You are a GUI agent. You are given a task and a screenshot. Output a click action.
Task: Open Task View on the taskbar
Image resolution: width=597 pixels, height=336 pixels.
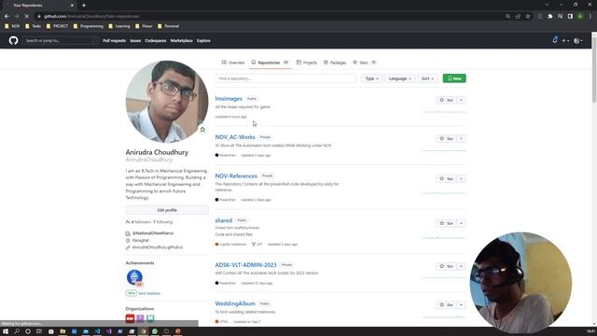click(x=39, y=331)
